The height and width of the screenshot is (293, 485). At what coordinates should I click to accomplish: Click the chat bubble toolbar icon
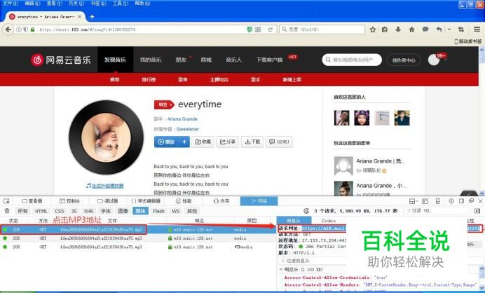click(x=425, y=29)
